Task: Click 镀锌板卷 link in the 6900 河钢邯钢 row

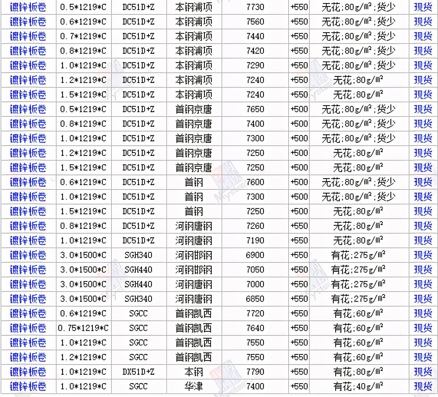Action: 28,255
